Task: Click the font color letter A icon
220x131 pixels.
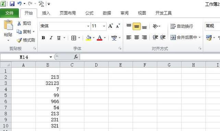Action: 99,38
